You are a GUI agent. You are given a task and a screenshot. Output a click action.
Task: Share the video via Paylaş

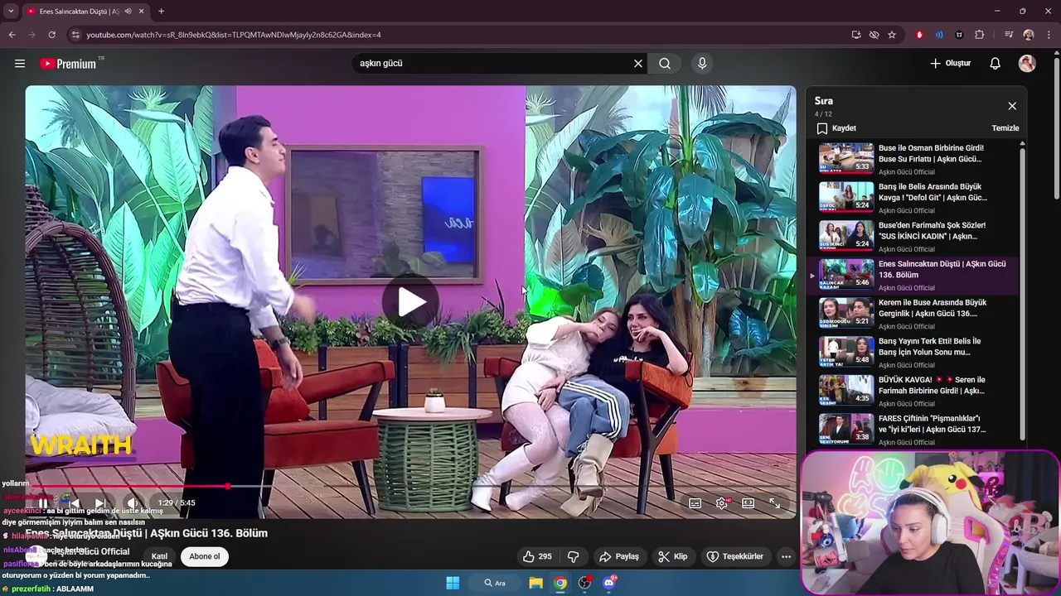[619, 556]
